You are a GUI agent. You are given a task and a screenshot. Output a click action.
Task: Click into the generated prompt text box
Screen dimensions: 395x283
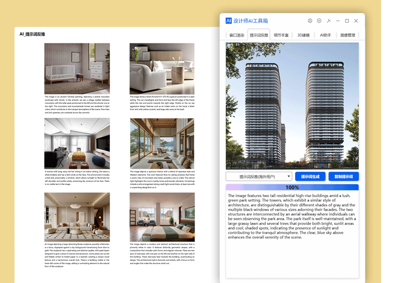pos(292,234)
